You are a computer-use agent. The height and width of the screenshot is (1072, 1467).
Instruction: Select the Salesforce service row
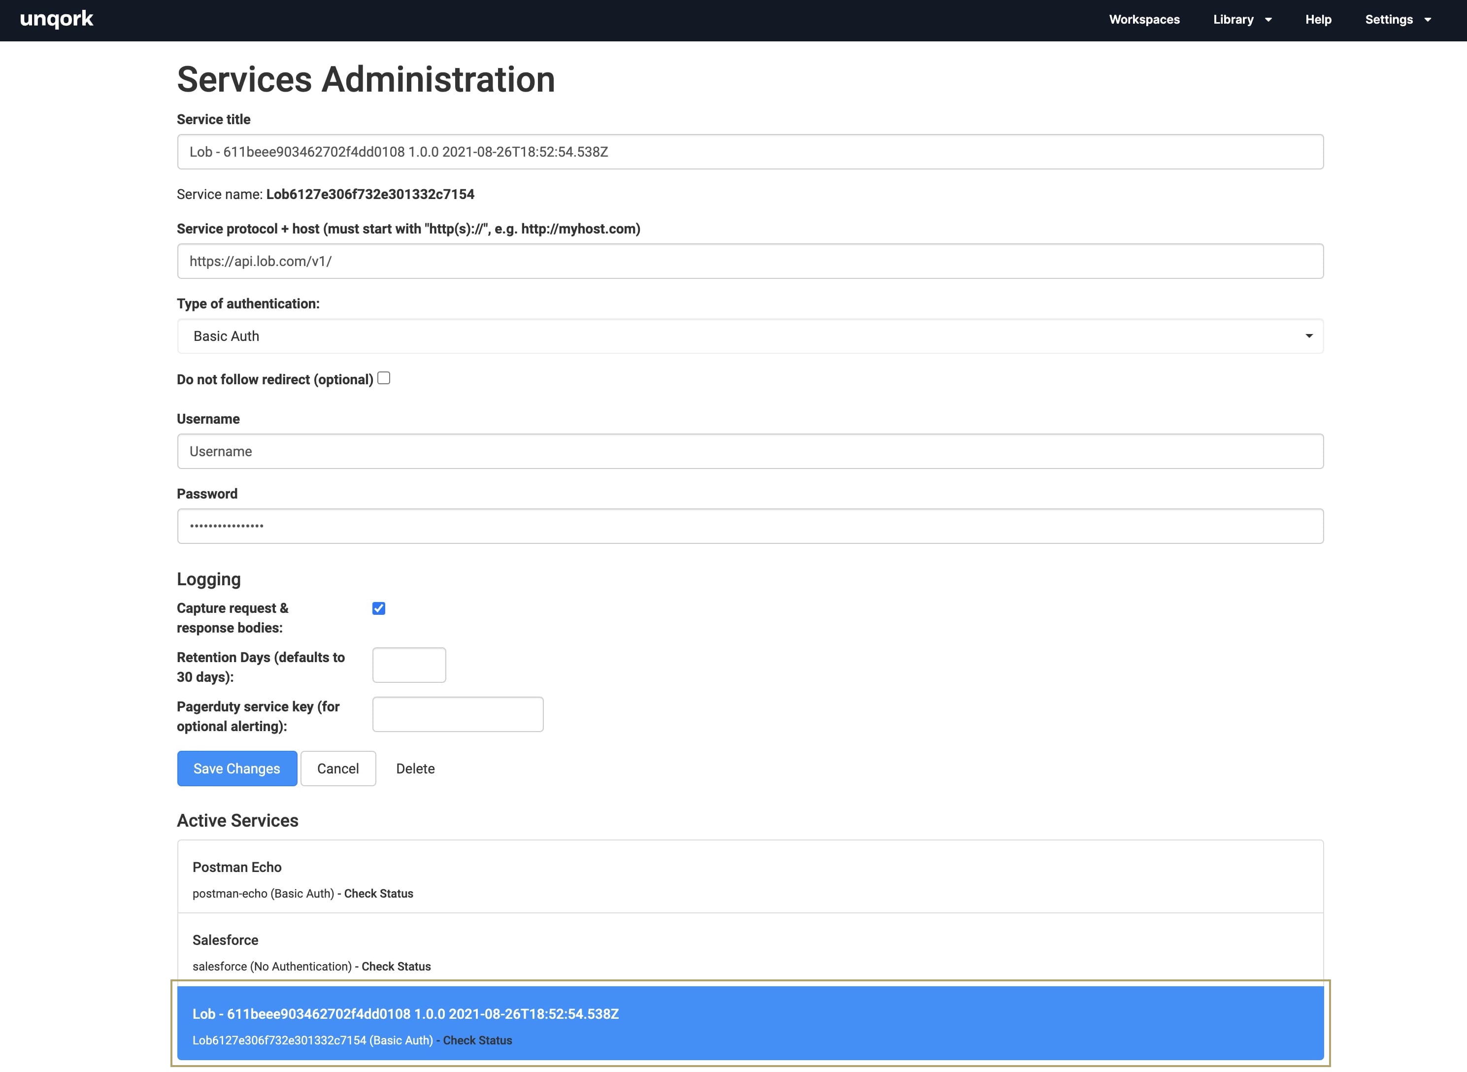tap(750, 949)
